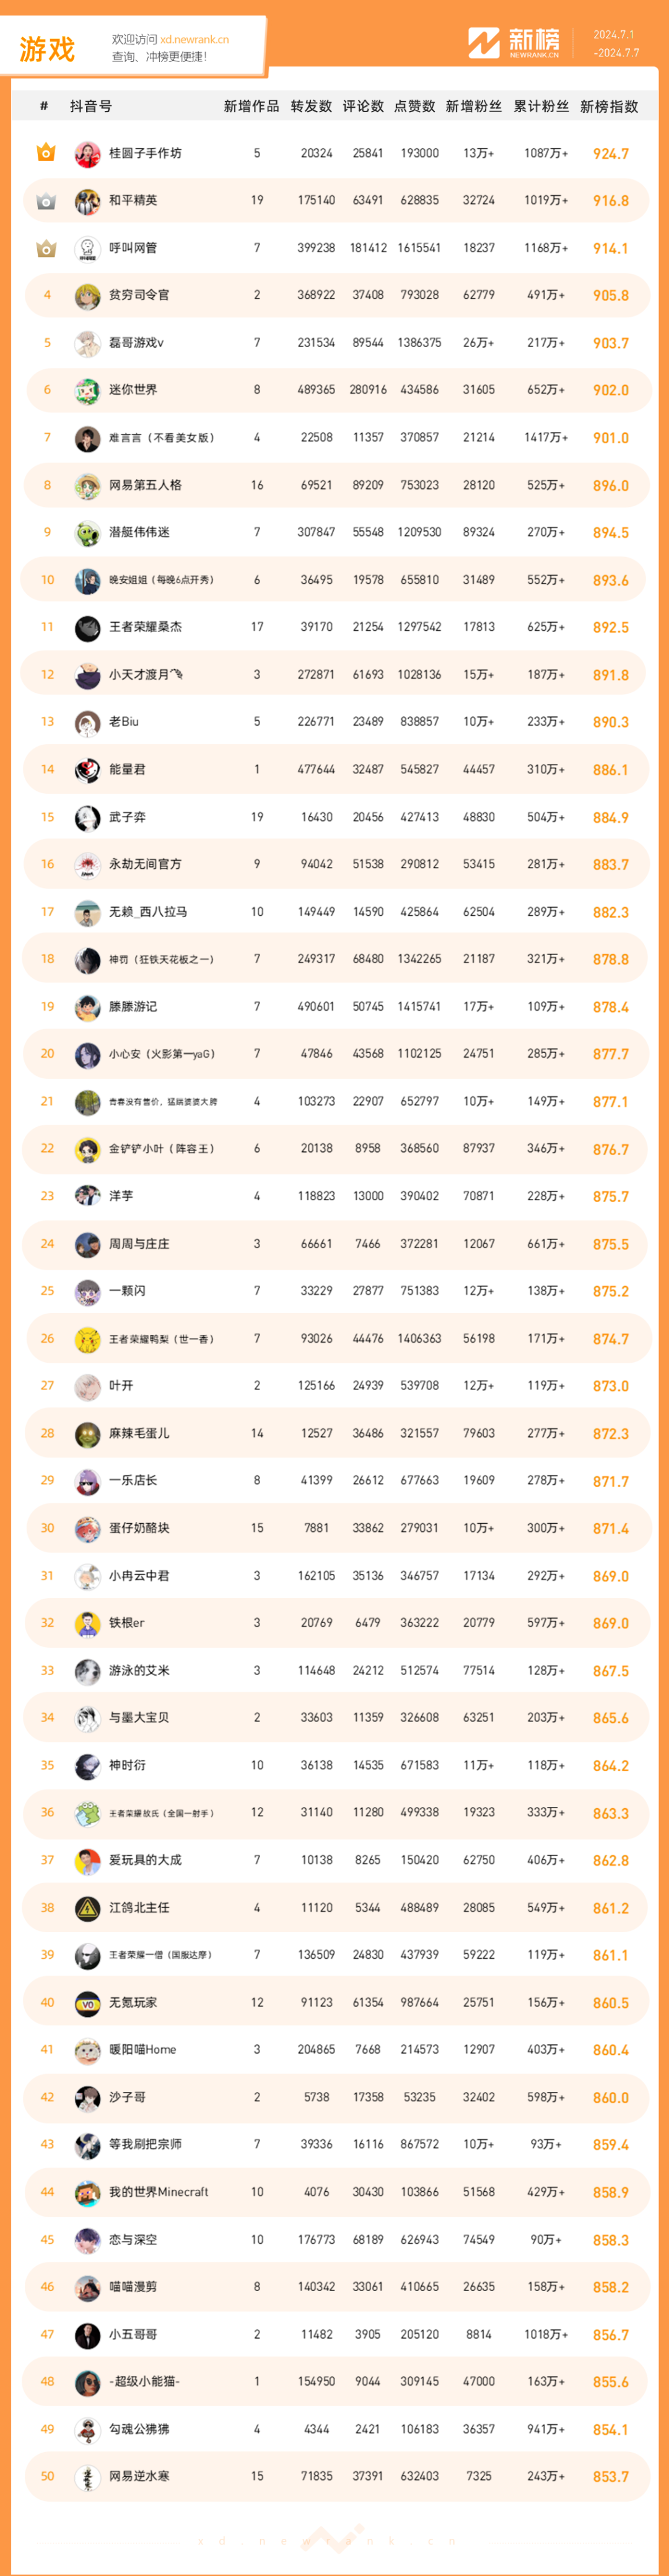Select the 新榜指数 column header
The height and width of the screenshot is (2576, 669).
609,106
